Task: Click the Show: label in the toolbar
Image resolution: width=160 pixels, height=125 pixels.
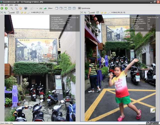Action: 50,8
